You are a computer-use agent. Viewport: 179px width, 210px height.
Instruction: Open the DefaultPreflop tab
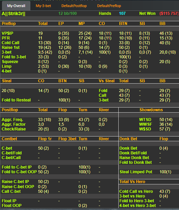click(109, 6)
